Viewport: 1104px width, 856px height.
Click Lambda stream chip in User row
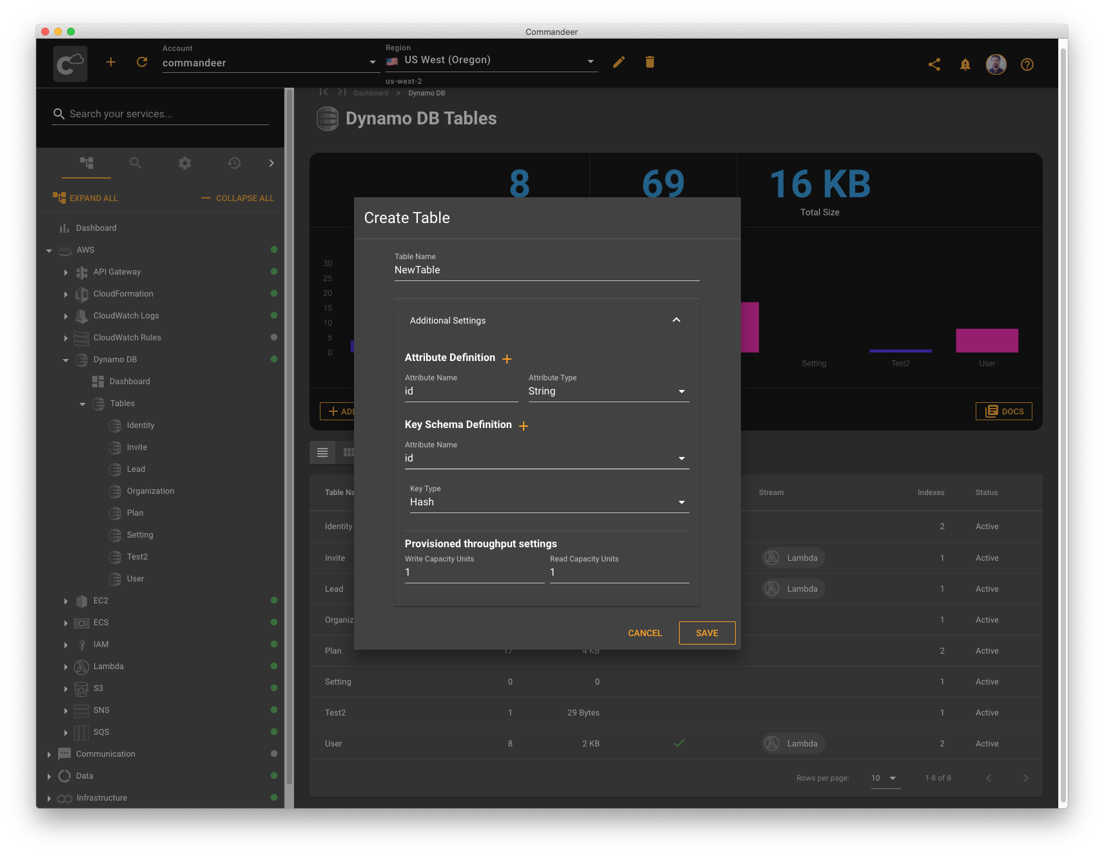click(x=793, y=743)
